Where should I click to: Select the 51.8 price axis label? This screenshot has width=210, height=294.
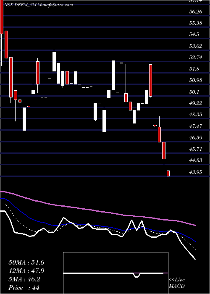click(x=194, y=69)
